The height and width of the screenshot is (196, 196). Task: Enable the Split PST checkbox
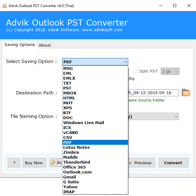tap(135, 71)
